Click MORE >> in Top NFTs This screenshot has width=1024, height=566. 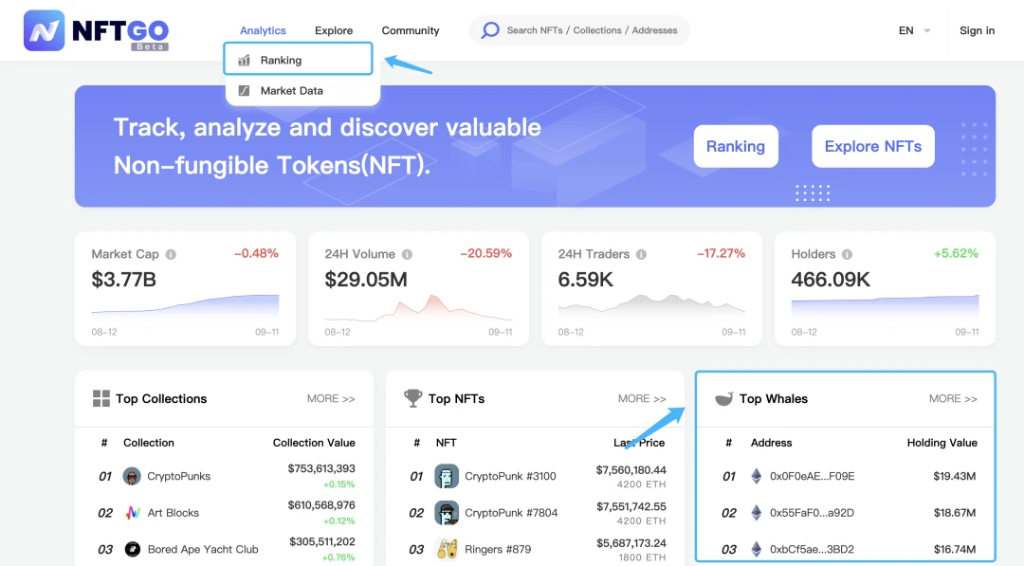[642, 398]
